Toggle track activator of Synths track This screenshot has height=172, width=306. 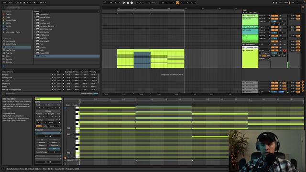tap(274, 30)
